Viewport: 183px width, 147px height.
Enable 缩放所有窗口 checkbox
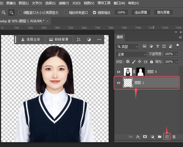click(66, 13)
